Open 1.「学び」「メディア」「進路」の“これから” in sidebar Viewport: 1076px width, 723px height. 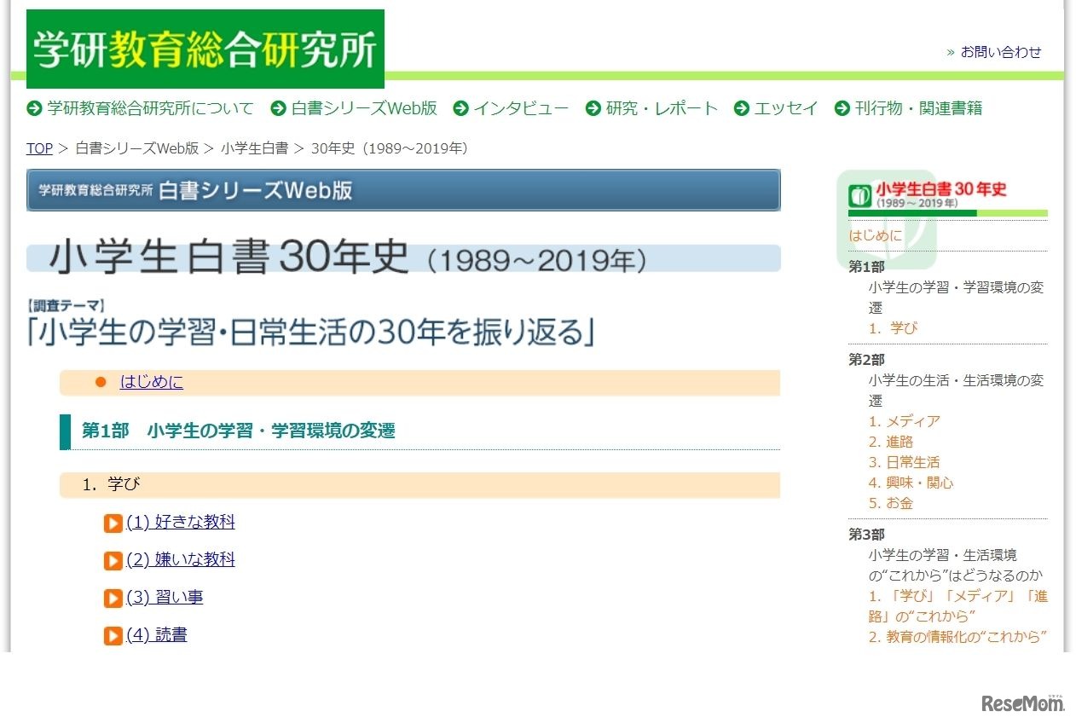click(958, 606)
